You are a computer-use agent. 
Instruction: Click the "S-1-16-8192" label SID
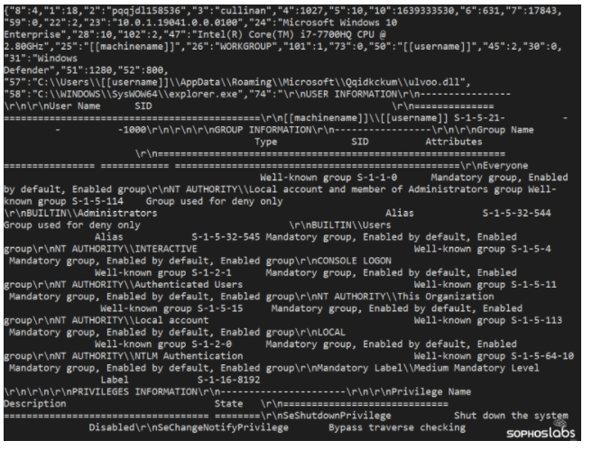[x=229, y=380]
